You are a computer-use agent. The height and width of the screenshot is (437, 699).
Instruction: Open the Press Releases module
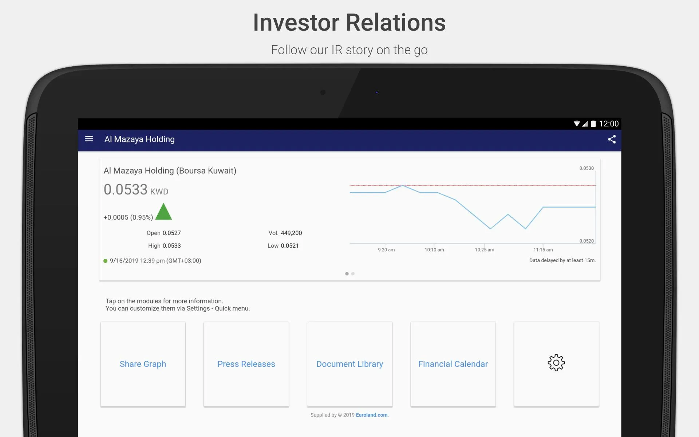point(246,363)
